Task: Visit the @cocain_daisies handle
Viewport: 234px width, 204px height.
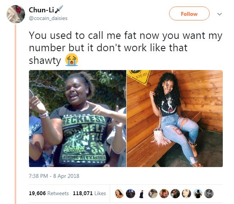Action: tap(48, 18)
